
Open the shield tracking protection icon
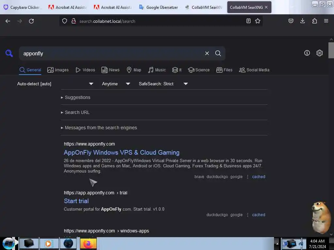click(65, 21)
